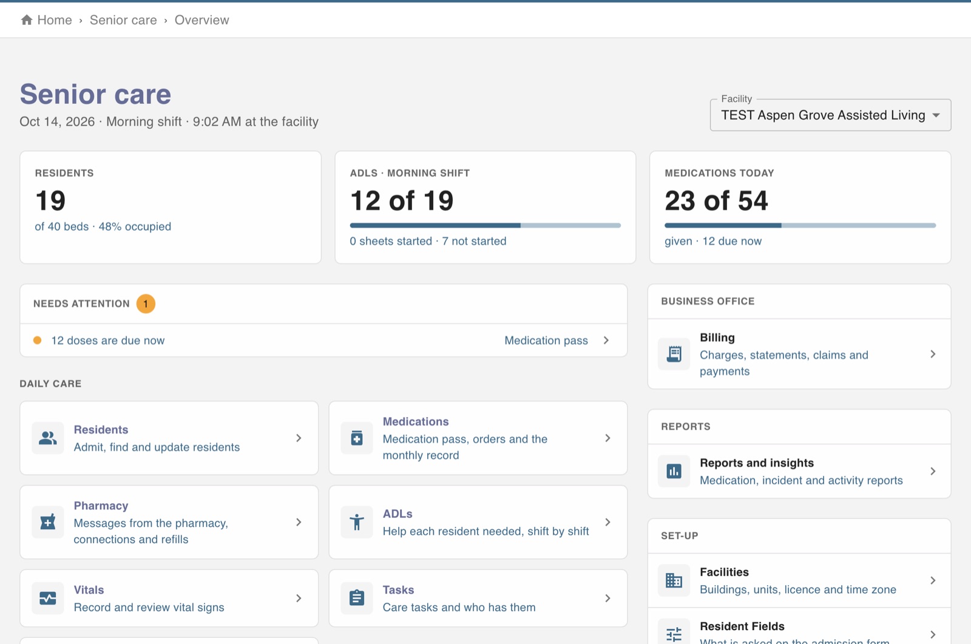
Task: Click chevron beside Reports and insights
Action: 933,472
